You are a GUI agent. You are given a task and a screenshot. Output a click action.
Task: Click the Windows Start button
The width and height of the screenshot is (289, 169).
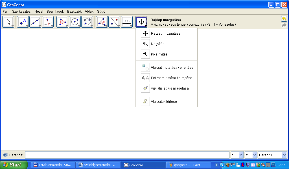14,165
